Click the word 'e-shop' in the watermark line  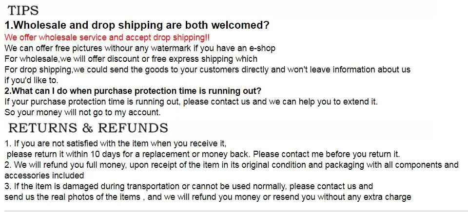[262, 48]
